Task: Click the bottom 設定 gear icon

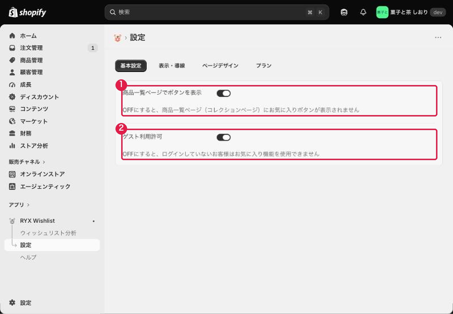Action: pyautogui.click(x=12, y=303)
